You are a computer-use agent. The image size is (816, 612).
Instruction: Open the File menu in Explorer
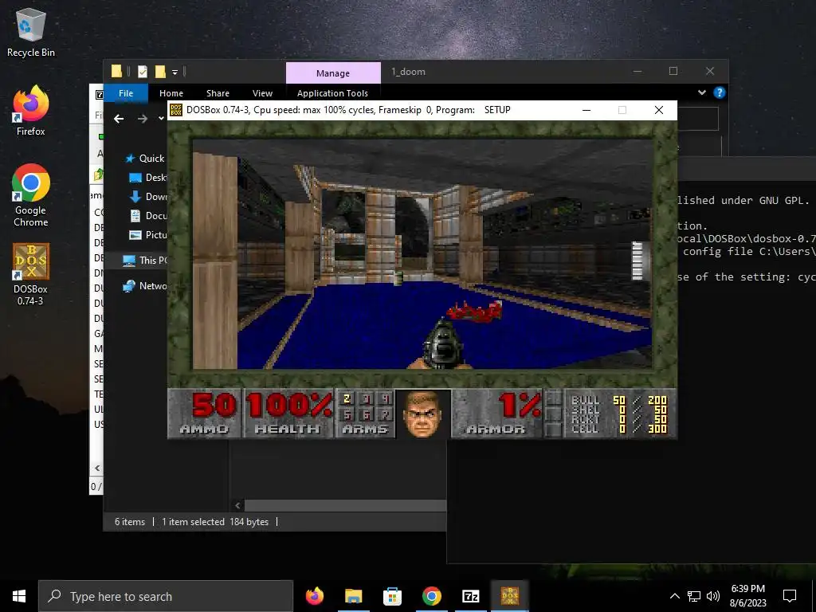[126, 93]
